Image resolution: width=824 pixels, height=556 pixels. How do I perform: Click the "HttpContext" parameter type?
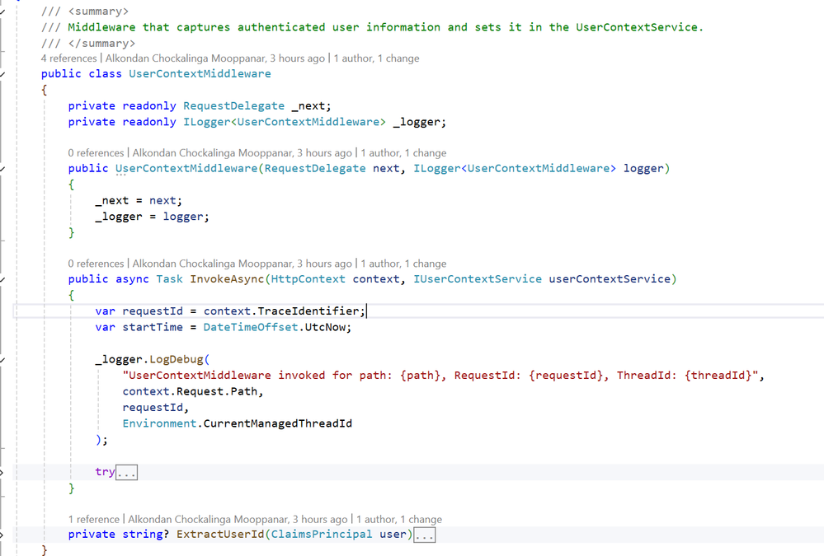[308, 278]
